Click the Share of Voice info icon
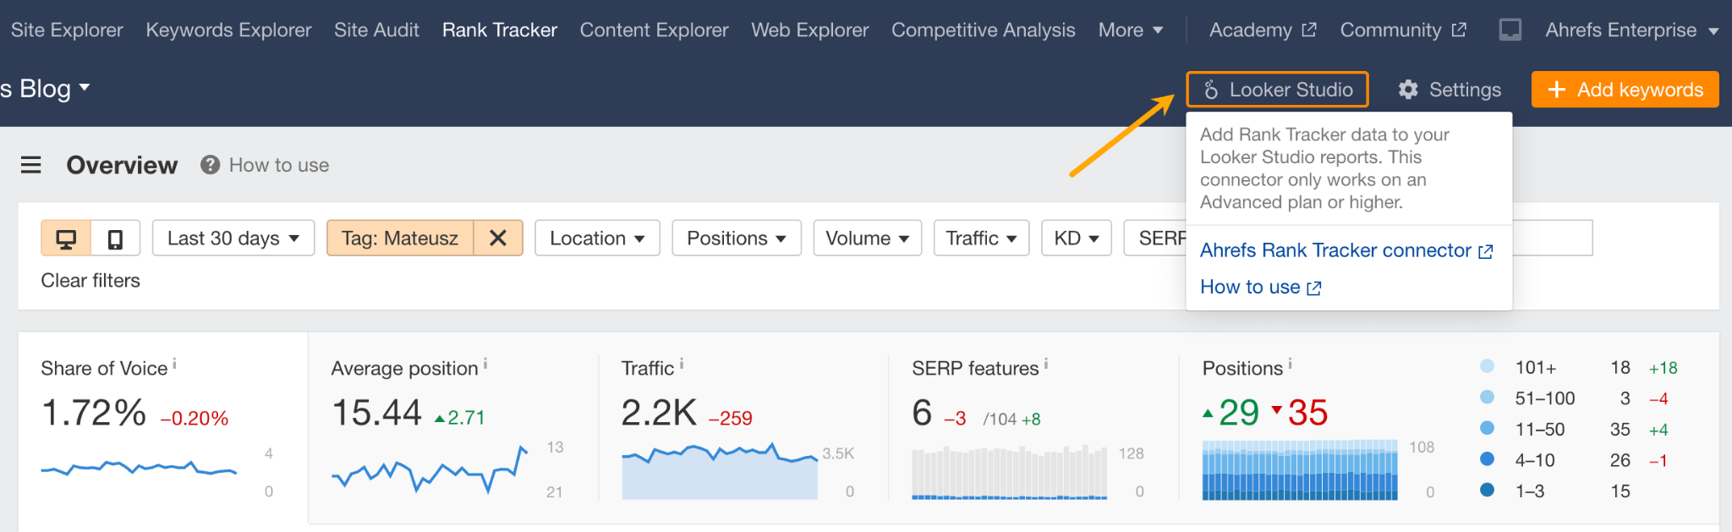 coord(174,364)
